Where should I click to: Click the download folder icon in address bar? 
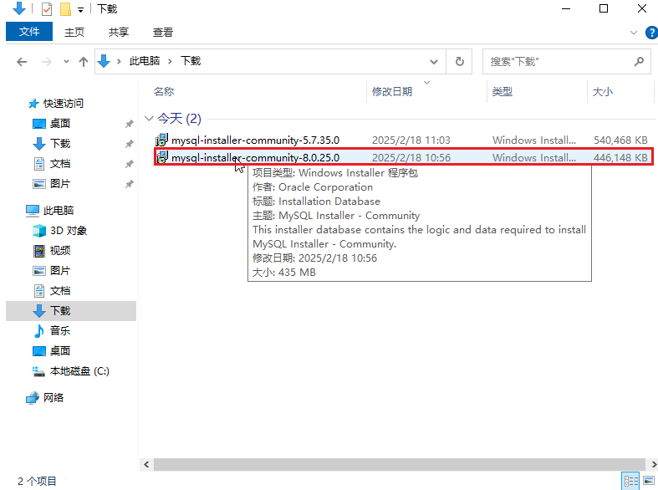pyautogui.click(x=104, y=61)
